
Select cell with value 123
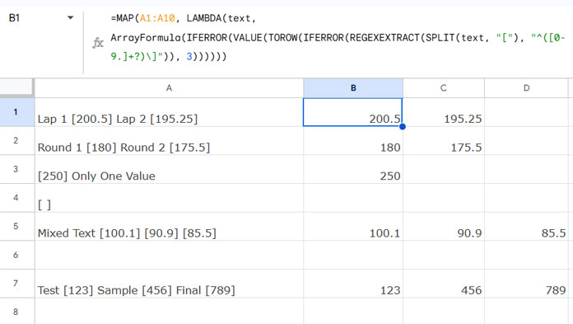pos(353,284)
